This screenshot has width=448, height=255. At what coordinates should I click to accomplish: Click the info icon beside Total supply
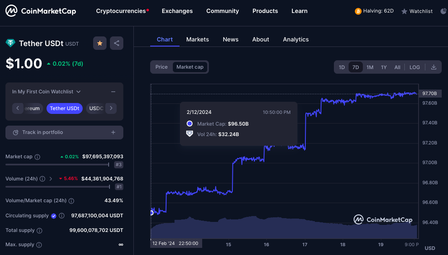point(39,230)
